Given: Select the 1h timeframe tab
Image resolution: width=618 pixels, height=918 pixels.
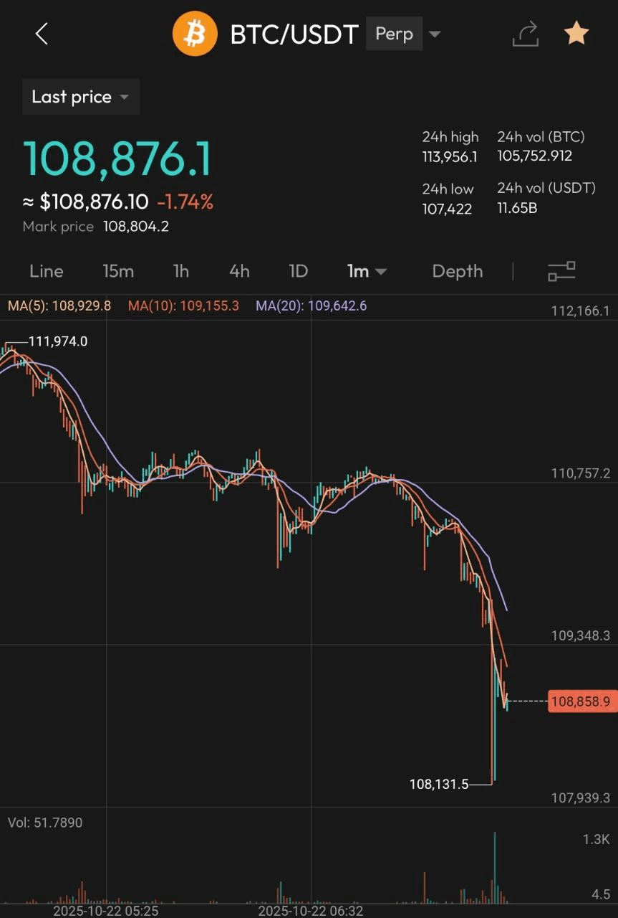Looking at the screenshot, I should (x=181, y=271).
